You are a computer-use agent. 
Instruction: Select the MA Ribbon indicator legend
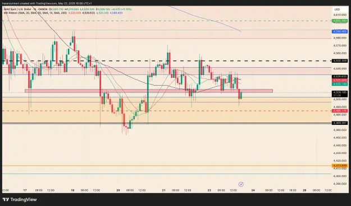tap(35, 13)
